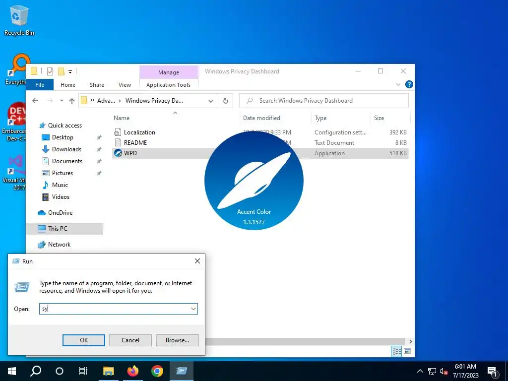Open Pictures in the navigation pane

pyautogui.click(x=62, y=173)
